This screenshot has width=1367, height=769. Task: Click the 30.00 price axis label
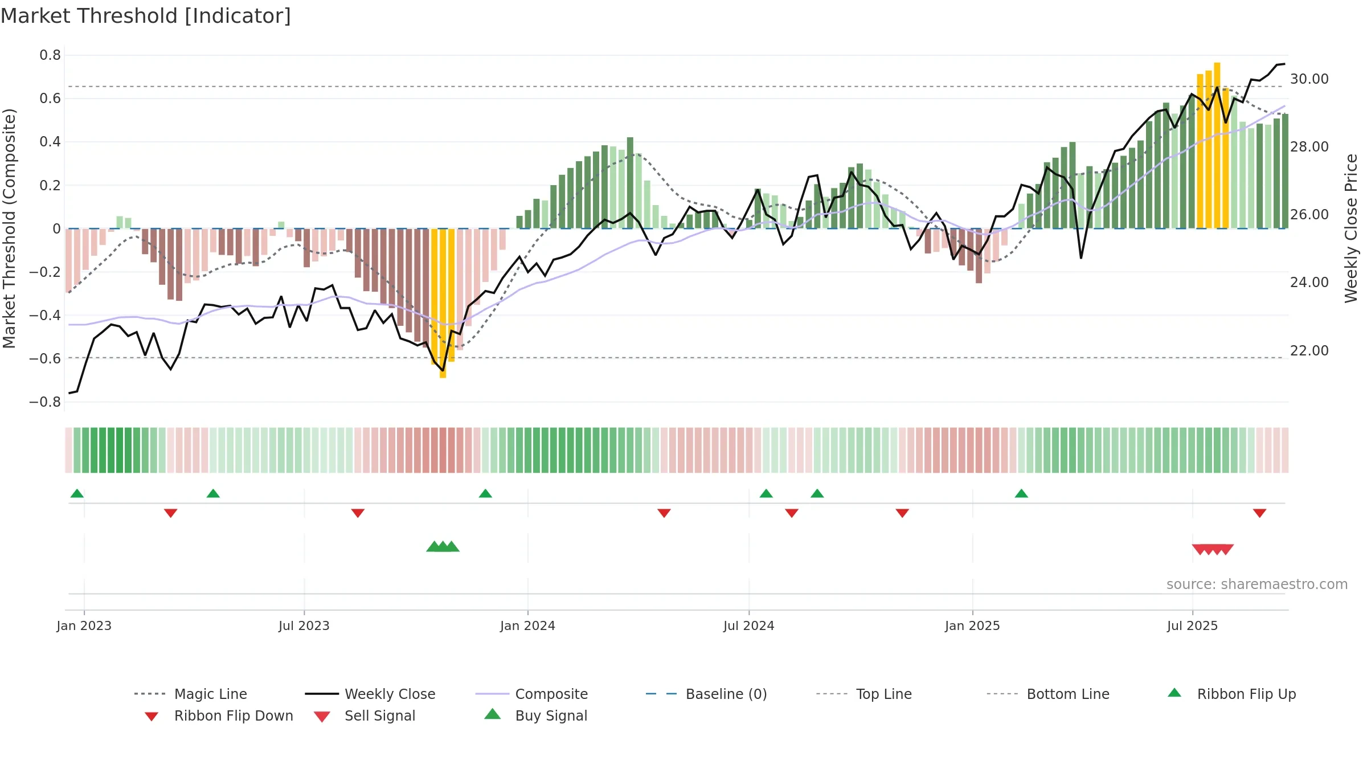(x=1309, y=79)
